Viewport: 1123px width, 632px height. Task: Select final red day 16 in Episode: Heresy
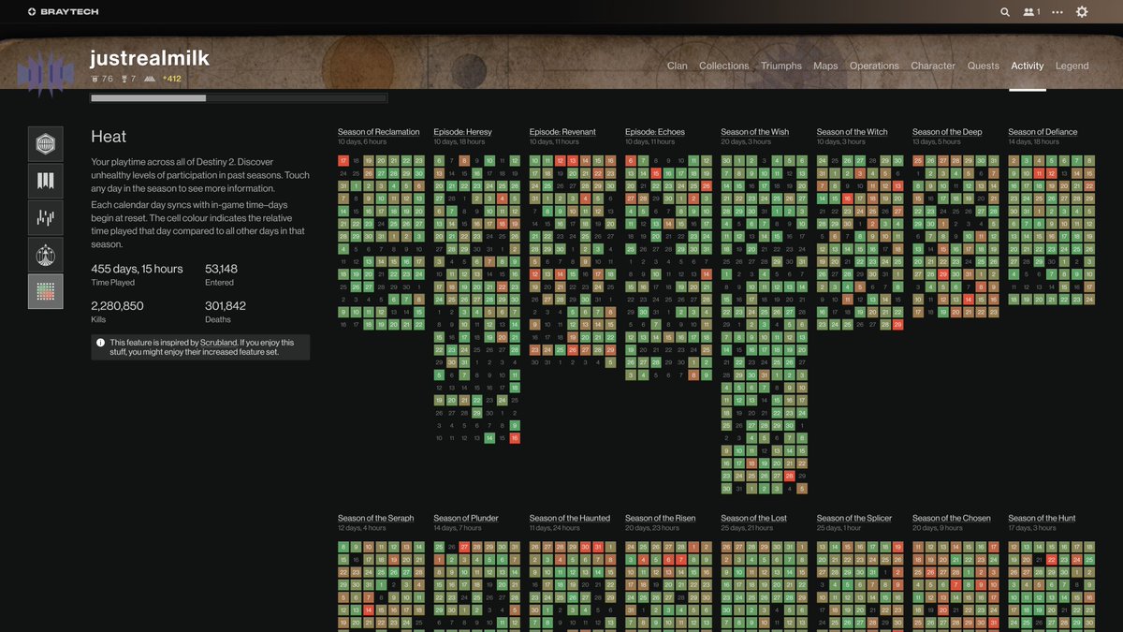click(x=515, y=438)
